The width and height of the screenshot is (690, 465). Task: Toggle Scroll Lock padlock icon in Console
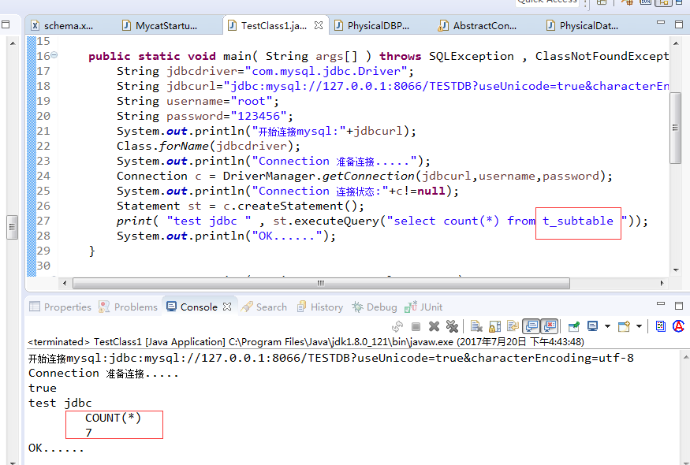[495, 326]
